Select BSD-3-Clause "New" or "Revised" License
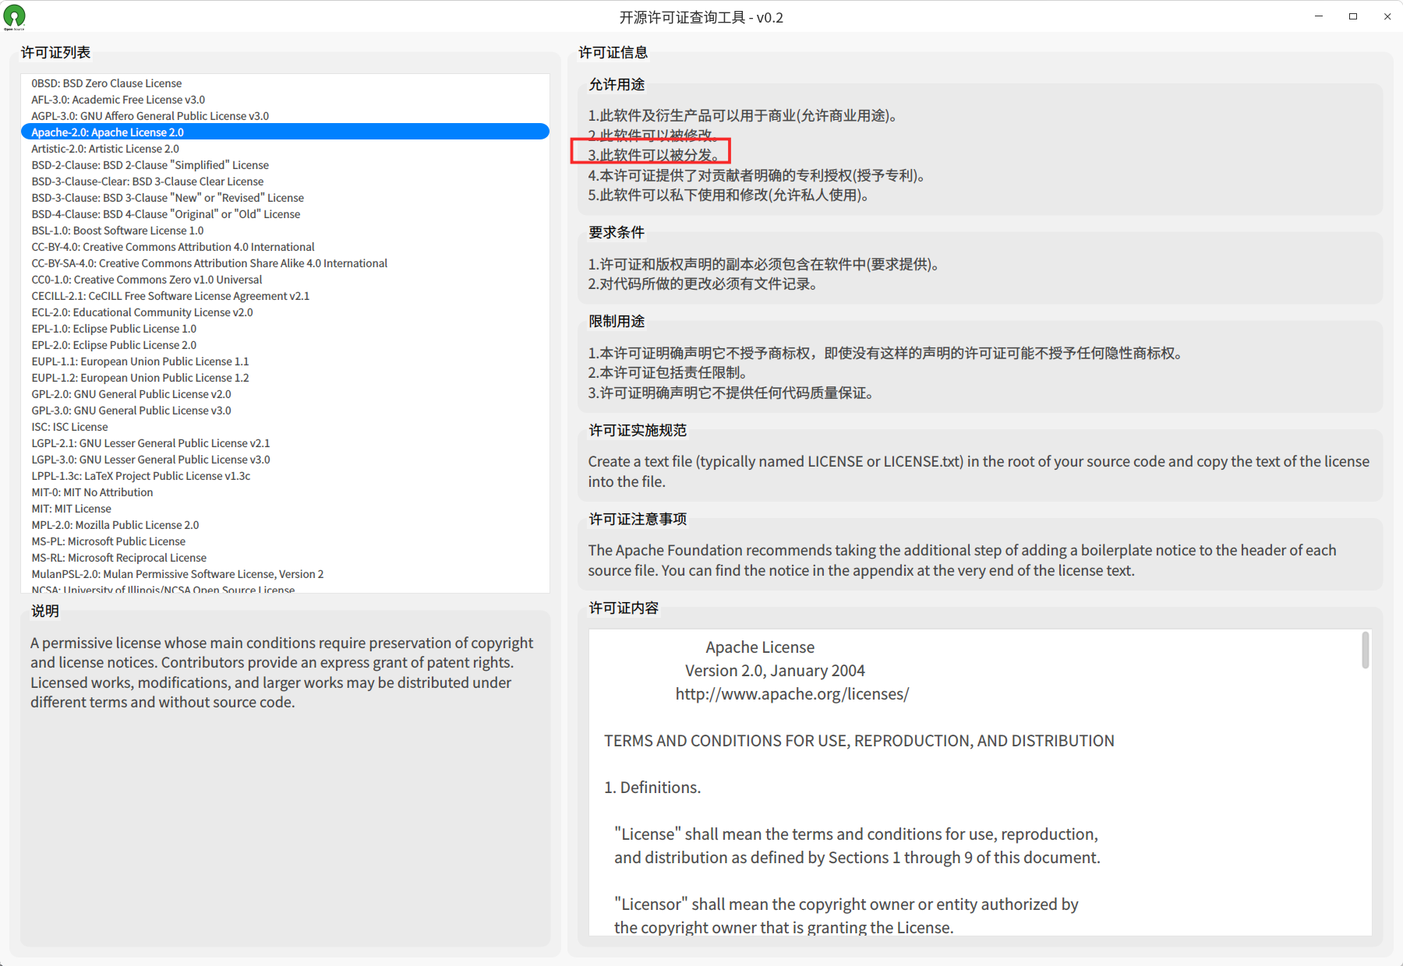This screenshot has width=1403, height=966. (285, 198)
